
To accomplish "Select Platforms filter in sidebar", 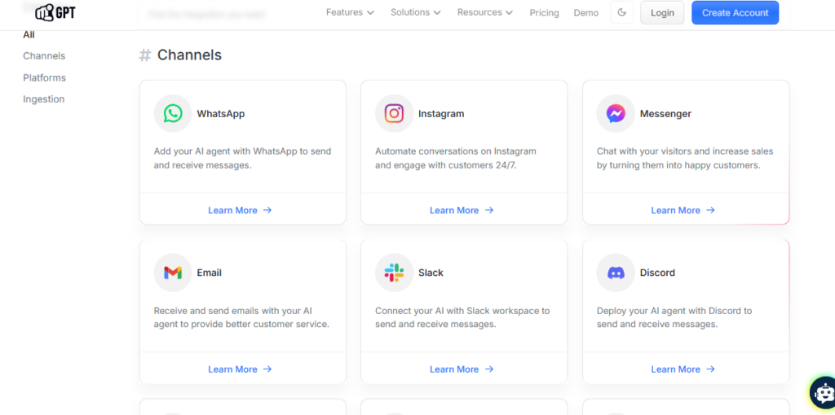I will (44, 77).
